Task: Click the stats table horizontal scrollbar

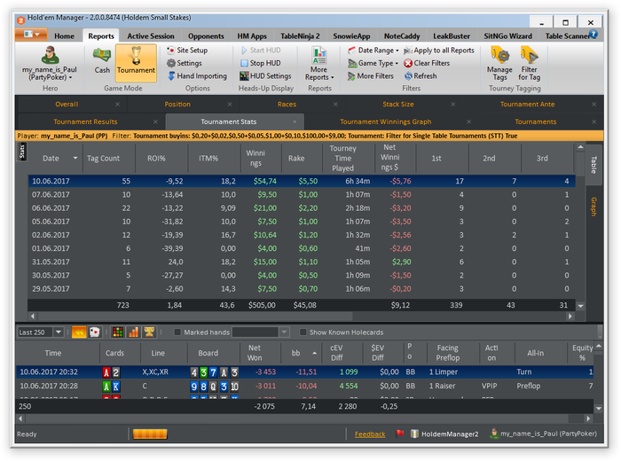Action: point(194,316)
